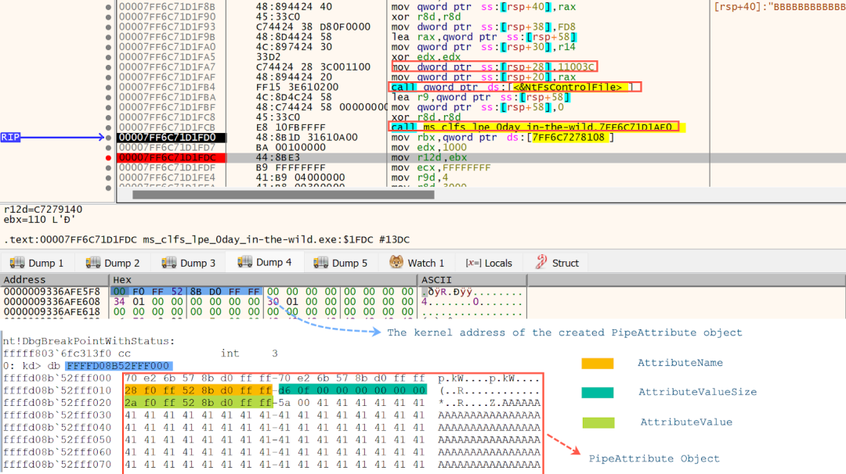Screen dimensions: 846x474
Task: Toggle breakpoint dot at address 00007FF6C71D1FA7
Action: [108, 66]
